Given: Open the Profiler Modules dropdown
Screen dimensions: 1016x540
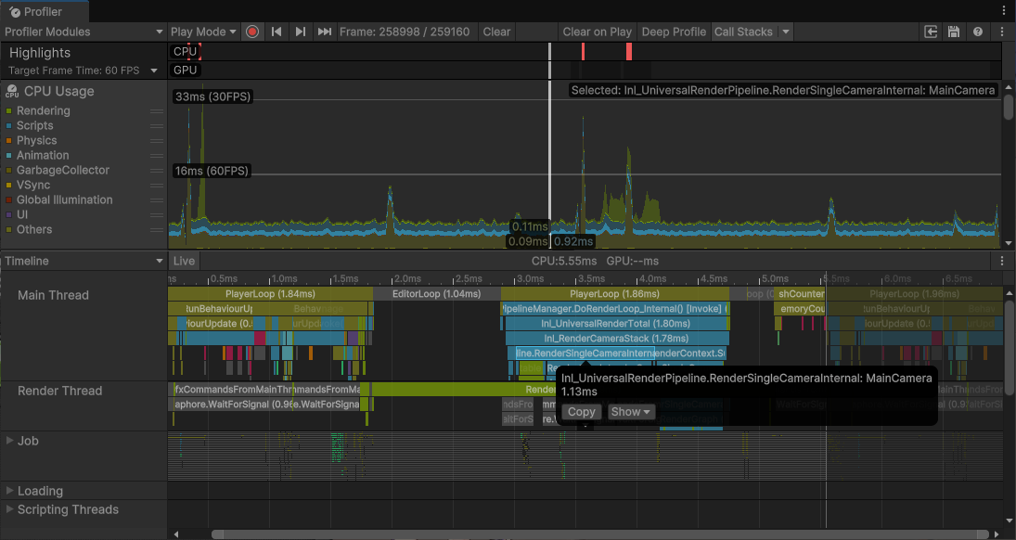Looking at the screenshot, I should [84, 32].
